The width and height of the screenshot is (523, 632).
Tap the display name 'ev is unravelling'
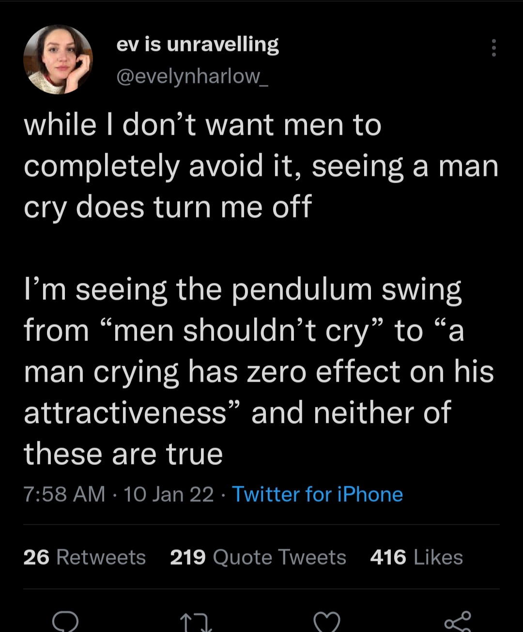[198, 45]
